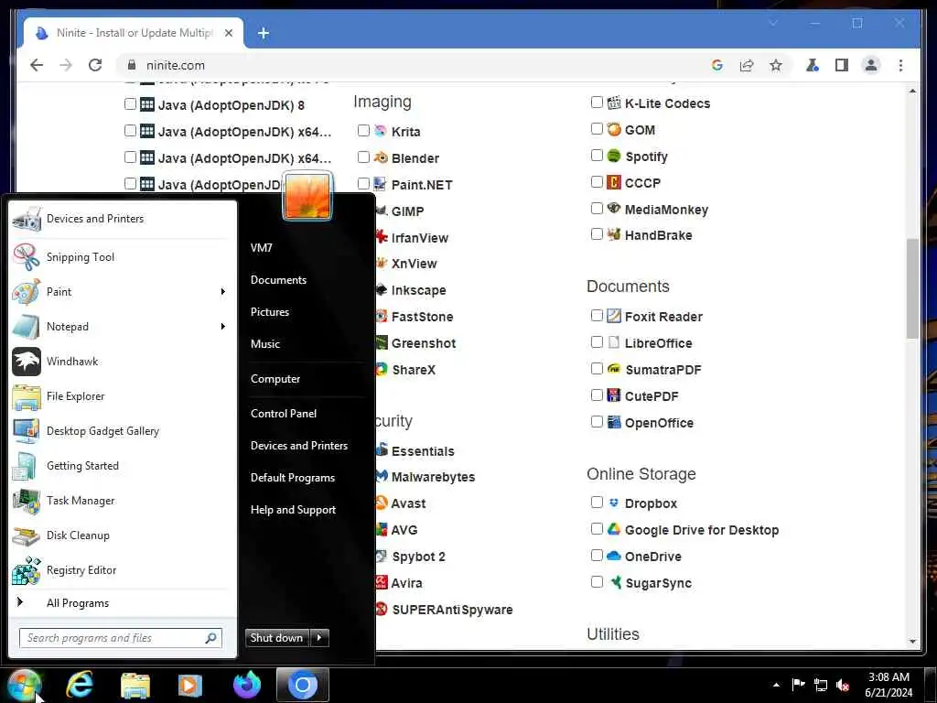
Task: Click the page vertical scrollbar thumb
Action: click(912, 288)
